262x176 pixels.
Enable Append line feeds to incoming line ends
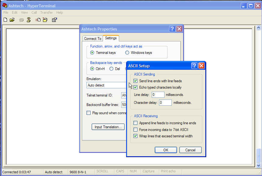[x=136, y=123]
